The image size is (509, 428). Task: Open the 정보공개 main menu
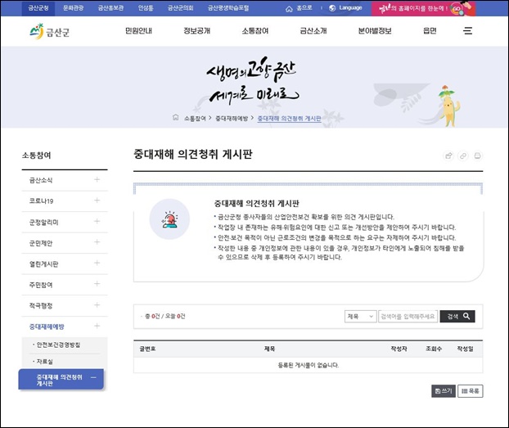click(x=196, y=31)
